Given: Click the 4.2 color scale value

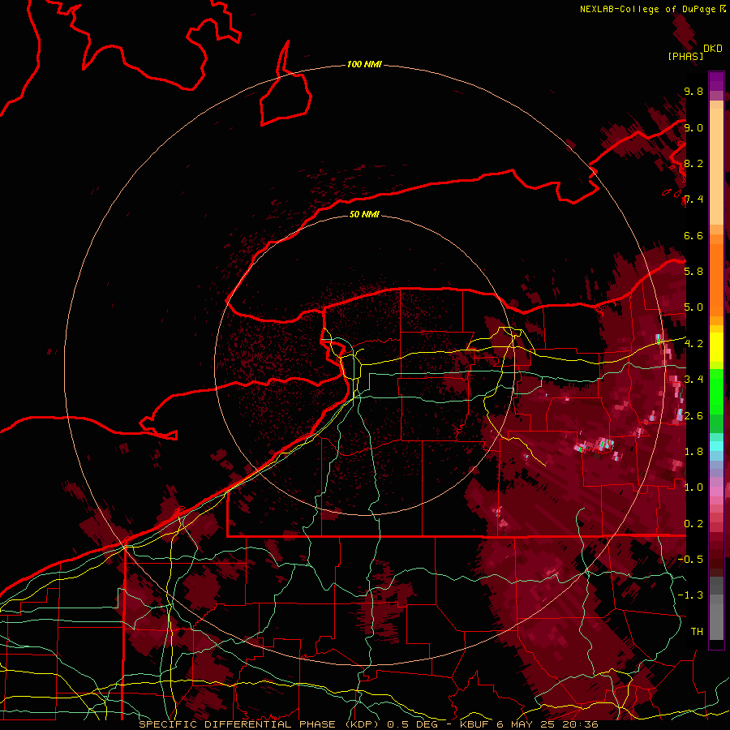Looking at the screenshot, I should tap(693, 344).
